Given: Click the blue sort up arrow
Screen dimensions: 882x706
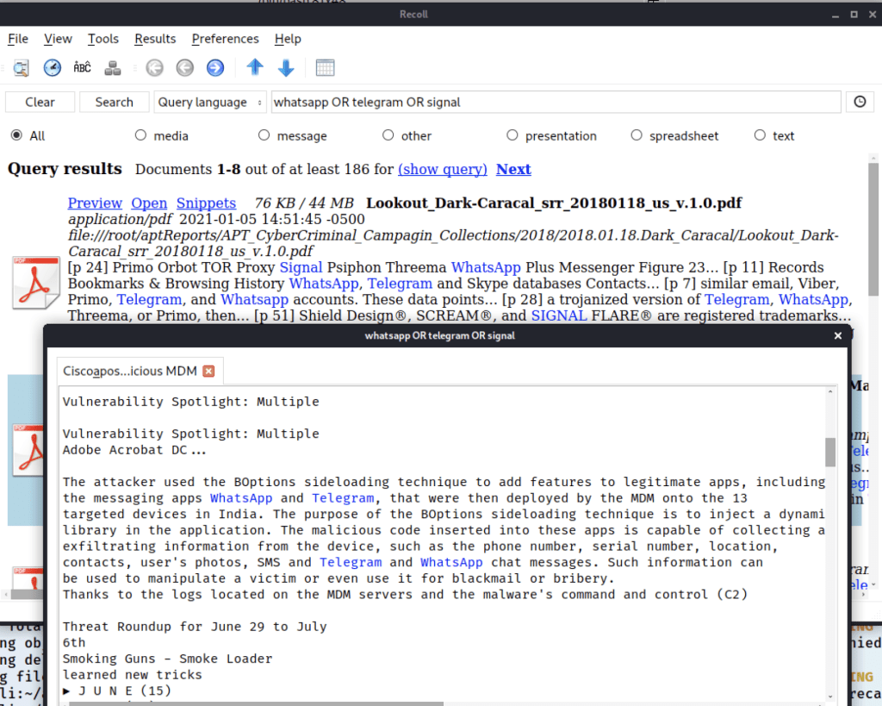Looking at the screenshot, I should 255,67.
